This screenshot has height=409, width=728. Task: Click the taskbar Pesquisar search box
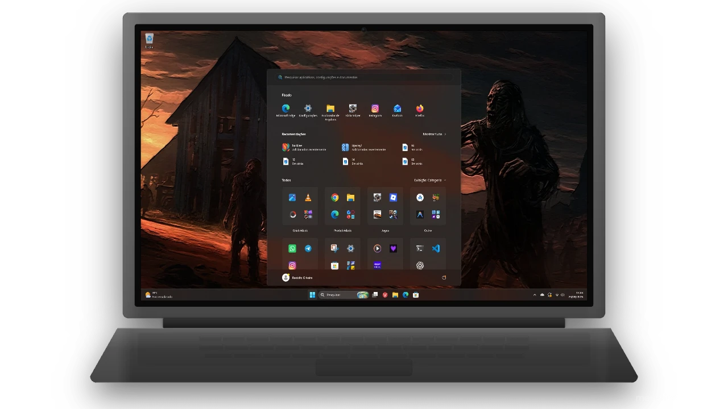coord(344,295)
